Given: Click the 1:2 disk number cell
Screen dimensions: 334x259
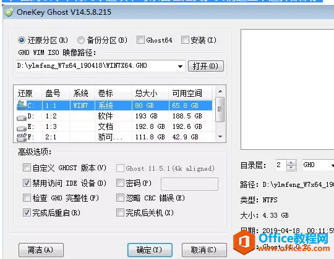Looking at the screenshot, I should point(51,116).
